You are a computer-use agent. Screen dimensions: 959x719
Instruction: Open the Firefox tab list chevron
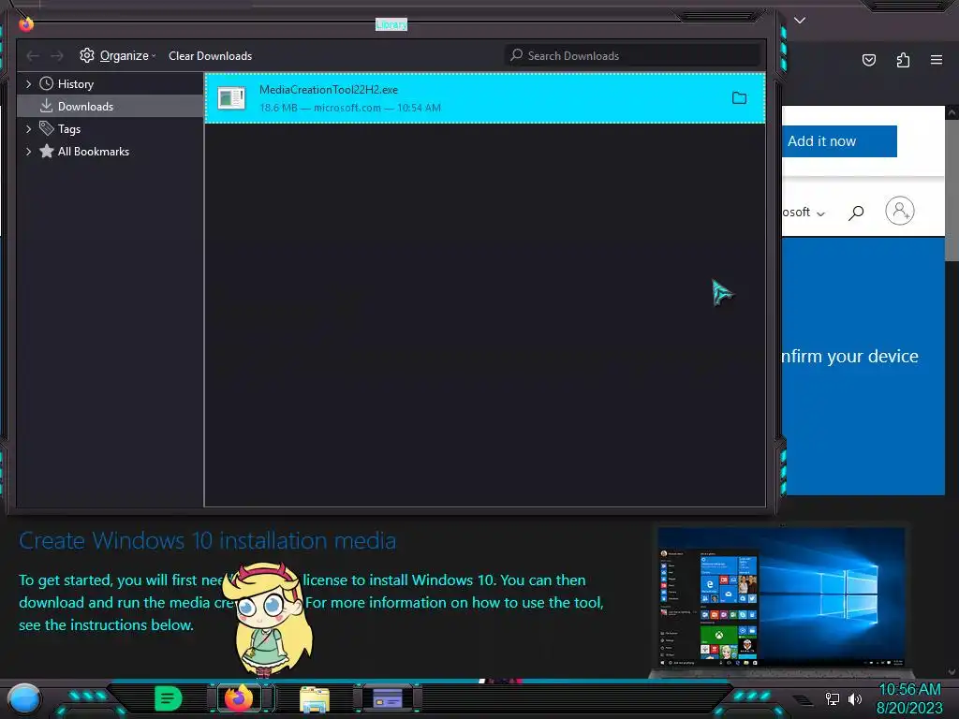coord(800,21)
